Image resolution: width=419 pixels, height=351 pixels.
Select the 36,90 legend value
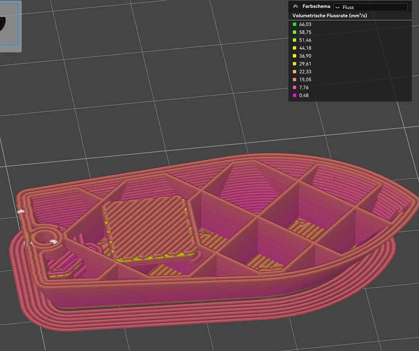(x=305, y=56)
